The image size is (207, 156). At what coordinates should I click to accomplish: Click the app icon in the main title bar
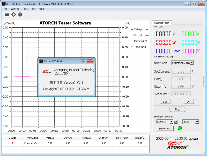click(x=4, y=4)
